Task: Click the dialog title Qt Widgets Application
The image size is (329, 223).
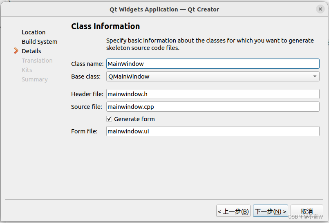Action: 164,9
